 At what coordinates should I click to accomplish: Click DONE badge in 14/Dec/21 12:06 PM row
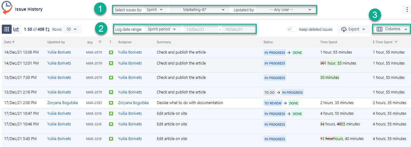[297, 53]
